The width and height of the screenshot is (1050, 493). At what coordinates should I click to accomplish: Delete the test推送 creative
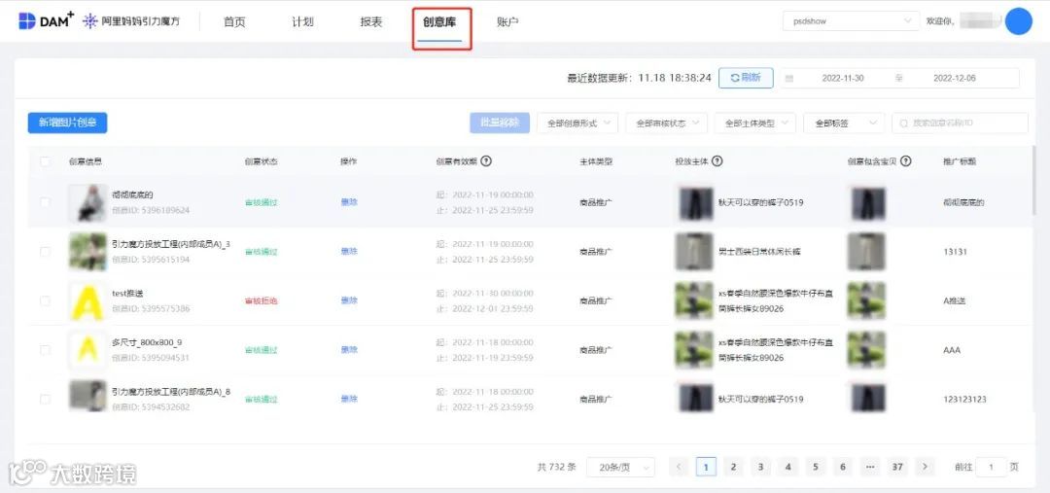click(x=349, y=300)
